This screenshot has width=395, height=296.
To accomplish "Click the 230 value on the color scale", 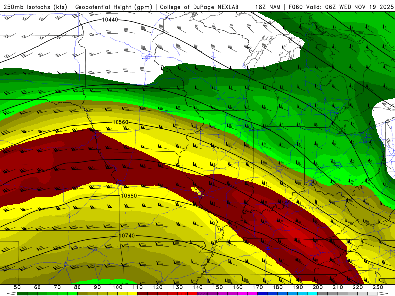I will [378, 287].
